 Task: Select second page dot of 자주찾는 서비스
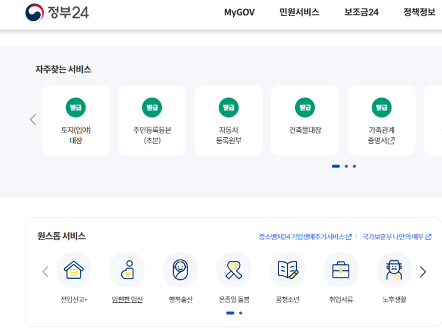[346, 166]
